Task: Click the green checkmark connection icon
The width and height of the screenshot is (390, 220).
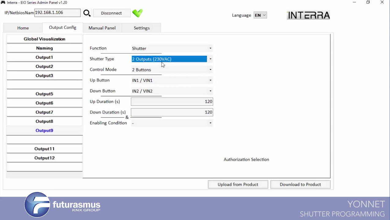Action: pyautogui.click(x=137, y=13)
